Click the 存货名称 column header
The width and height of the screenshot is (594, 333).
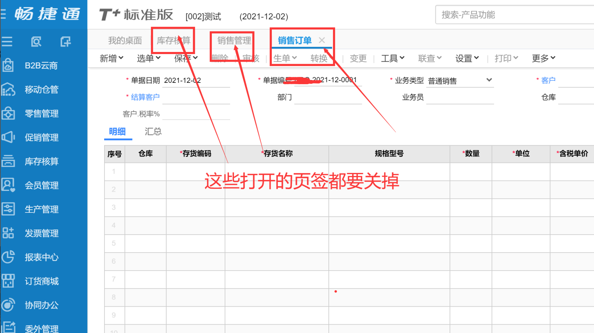(x=277, y=154)
